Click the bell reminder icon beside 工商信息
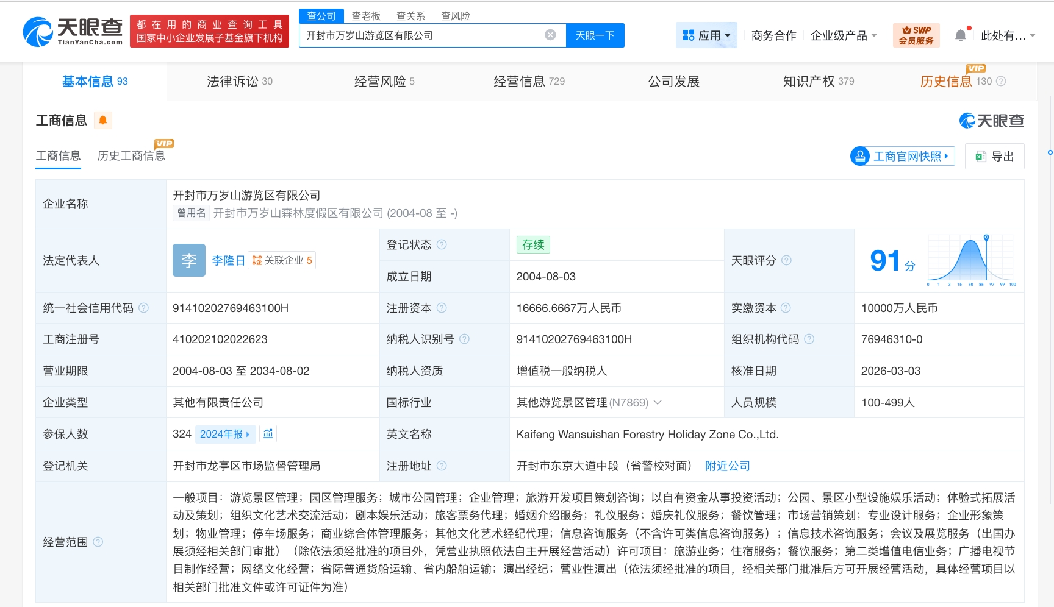 click(x=102, y=120)
